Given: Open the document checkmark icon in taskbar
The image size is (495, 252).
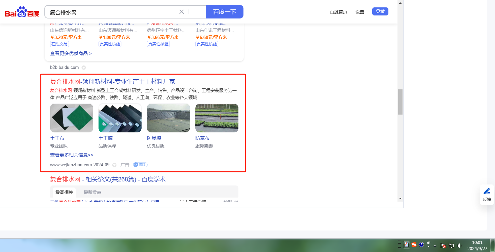Looking at the screenshot, I should tap(407, 245).
